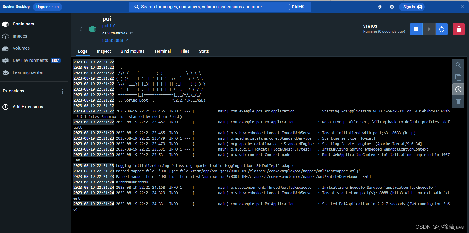Restart the poi container
The image size is (469, 233).
(442, 29)
